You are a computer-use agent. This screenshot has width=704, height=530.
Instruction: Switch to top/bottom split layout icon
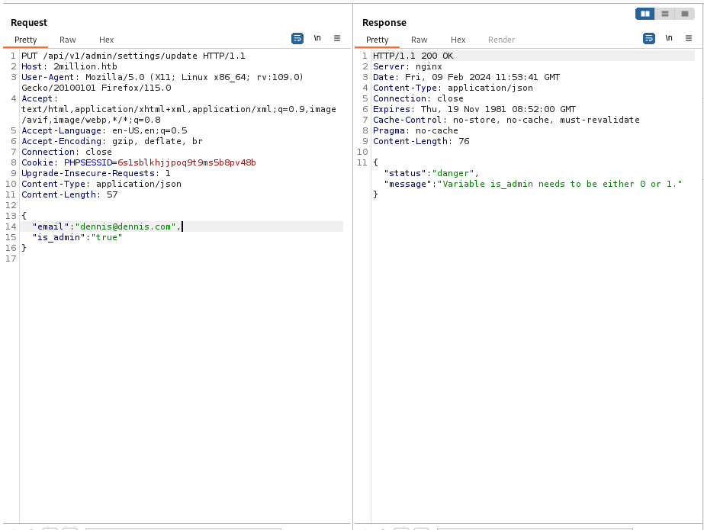665,14
